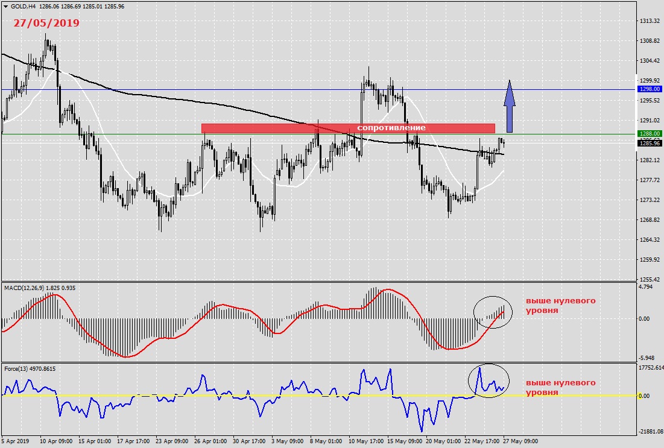Click the Force(13) indicator label

(x=16, y=368)
